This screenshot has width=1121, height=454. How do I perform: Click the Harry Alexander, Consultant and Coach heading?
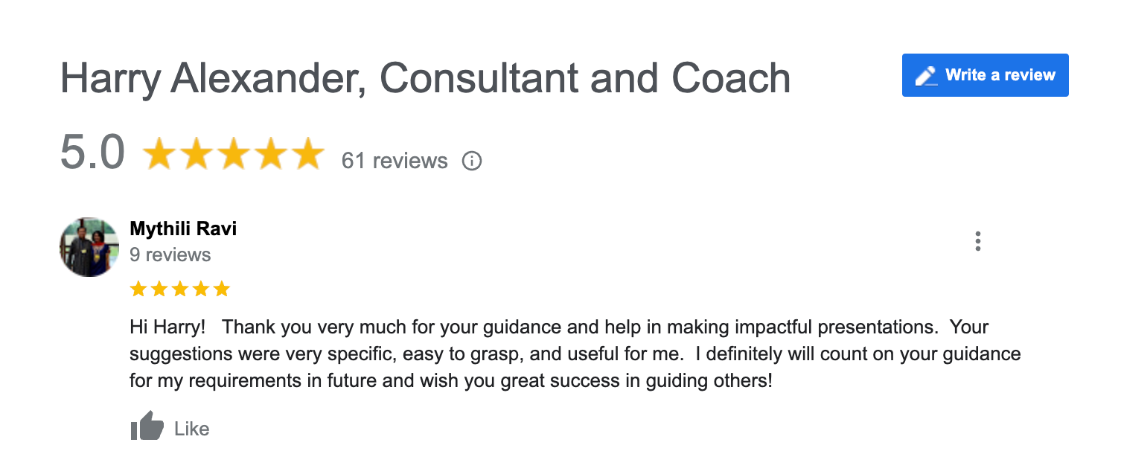pyautogui.click(x=425, y=78)
